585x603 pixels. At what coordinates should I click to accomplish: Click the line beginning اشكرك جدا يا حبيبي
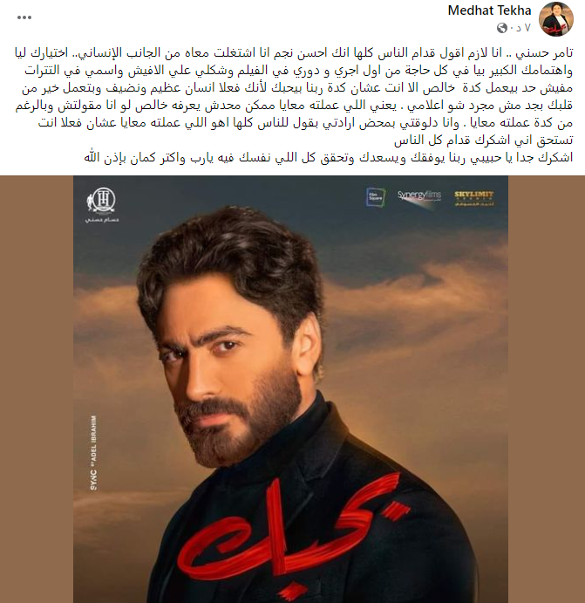tap(329, 158)
